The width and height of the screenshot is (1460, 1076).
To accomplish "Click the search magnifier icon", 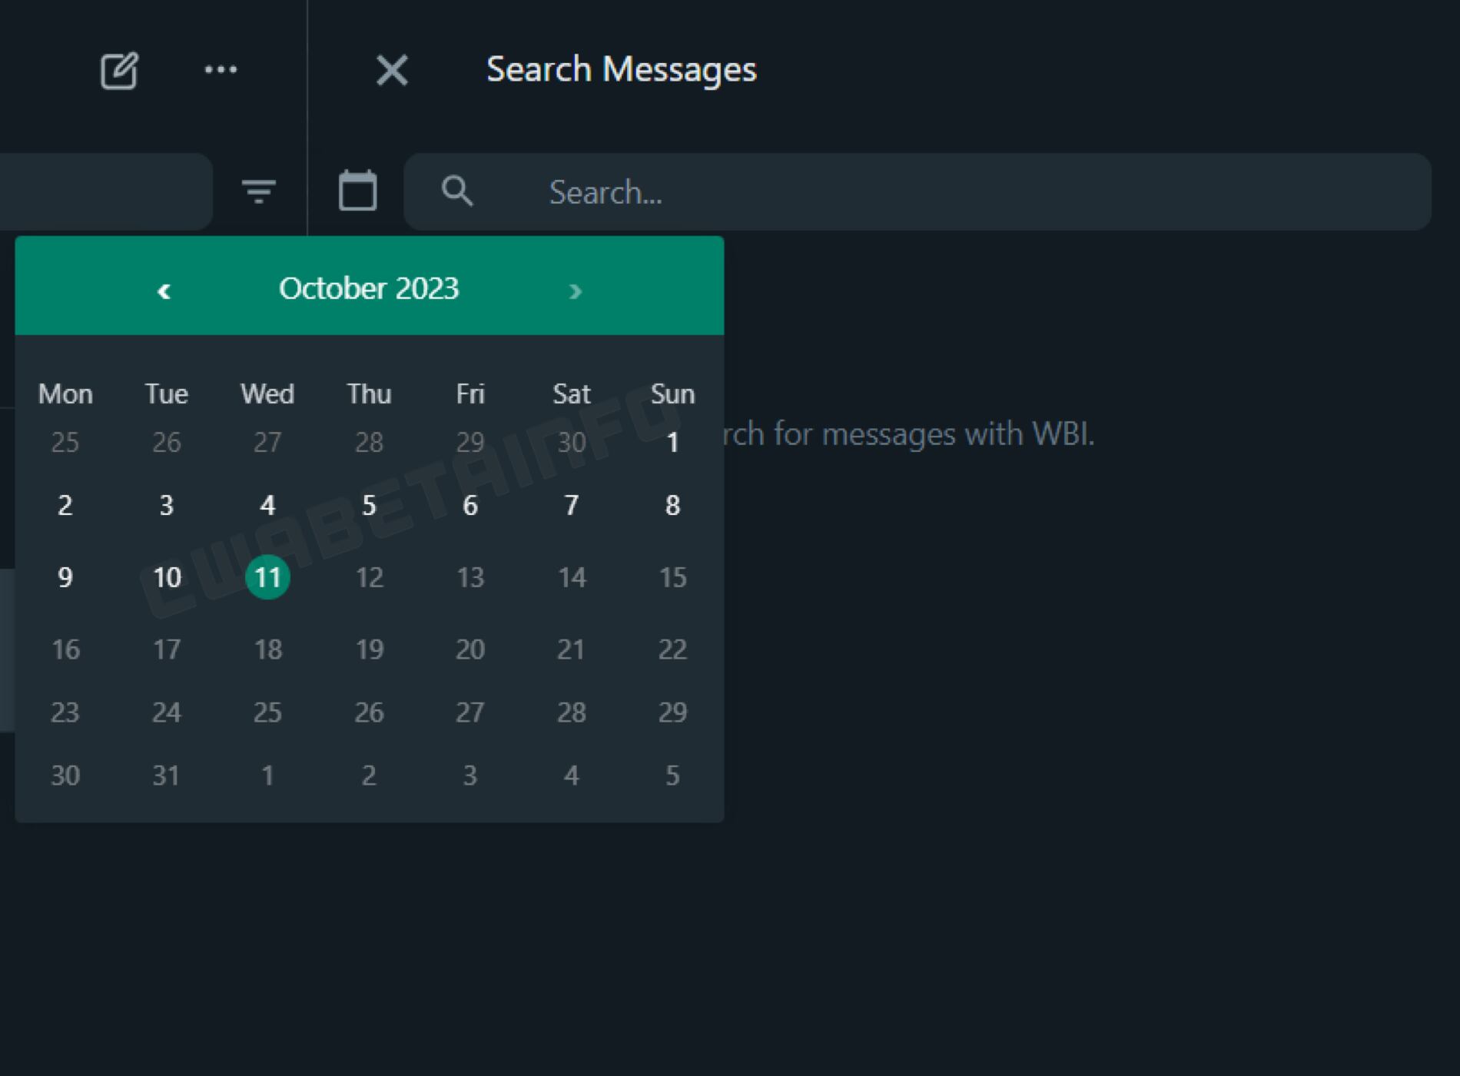I will (456, 192).
